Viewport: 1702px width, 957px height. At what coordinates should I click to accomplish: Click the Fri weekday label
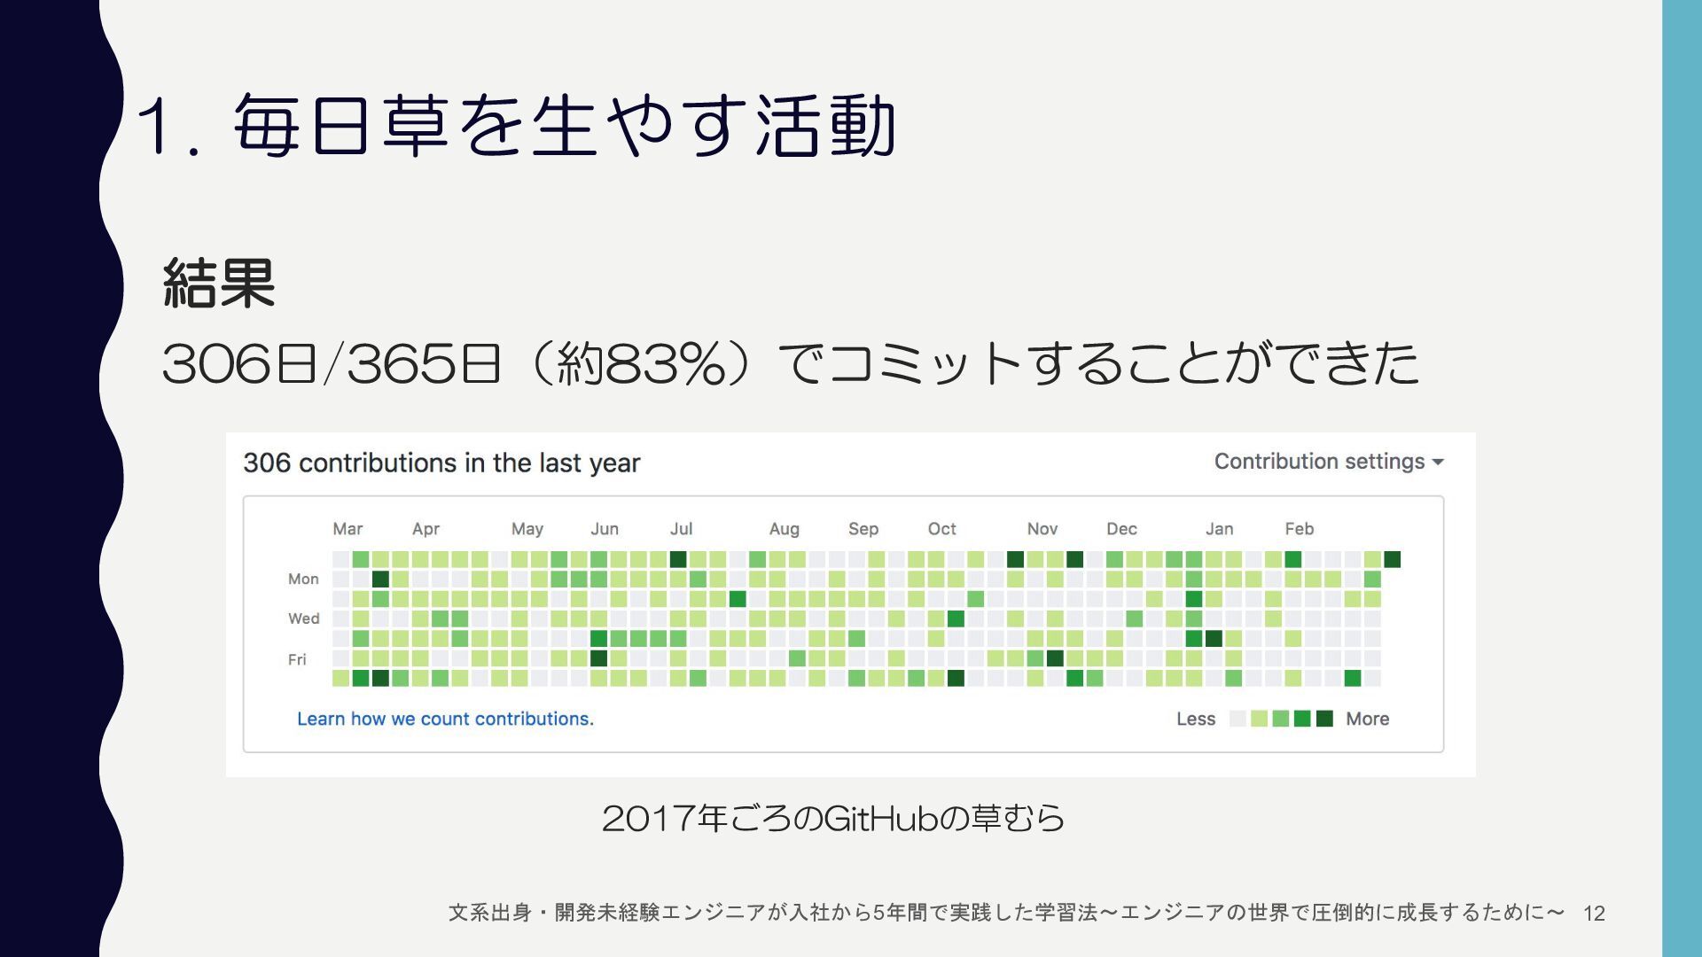click(297, 659)
